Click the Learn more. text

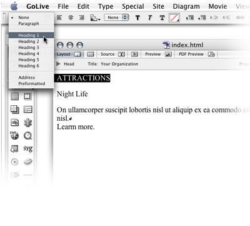click(x=76, y=127)
